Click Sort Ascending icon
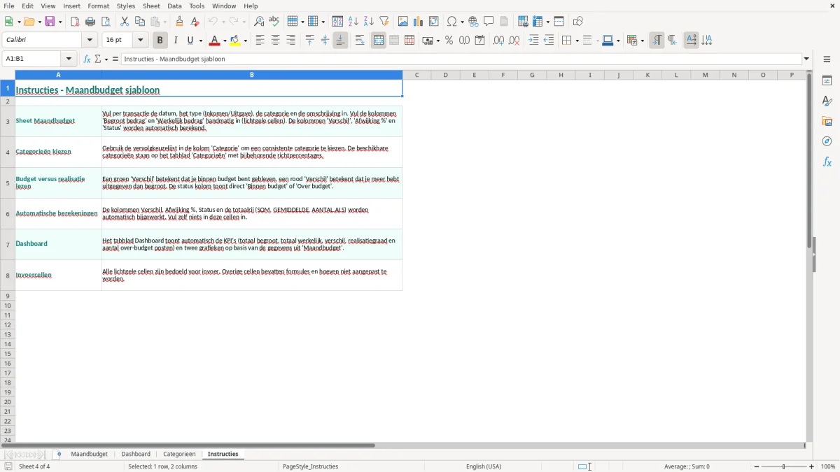Viewport: 840px width, 472px height. coord(353,22)
